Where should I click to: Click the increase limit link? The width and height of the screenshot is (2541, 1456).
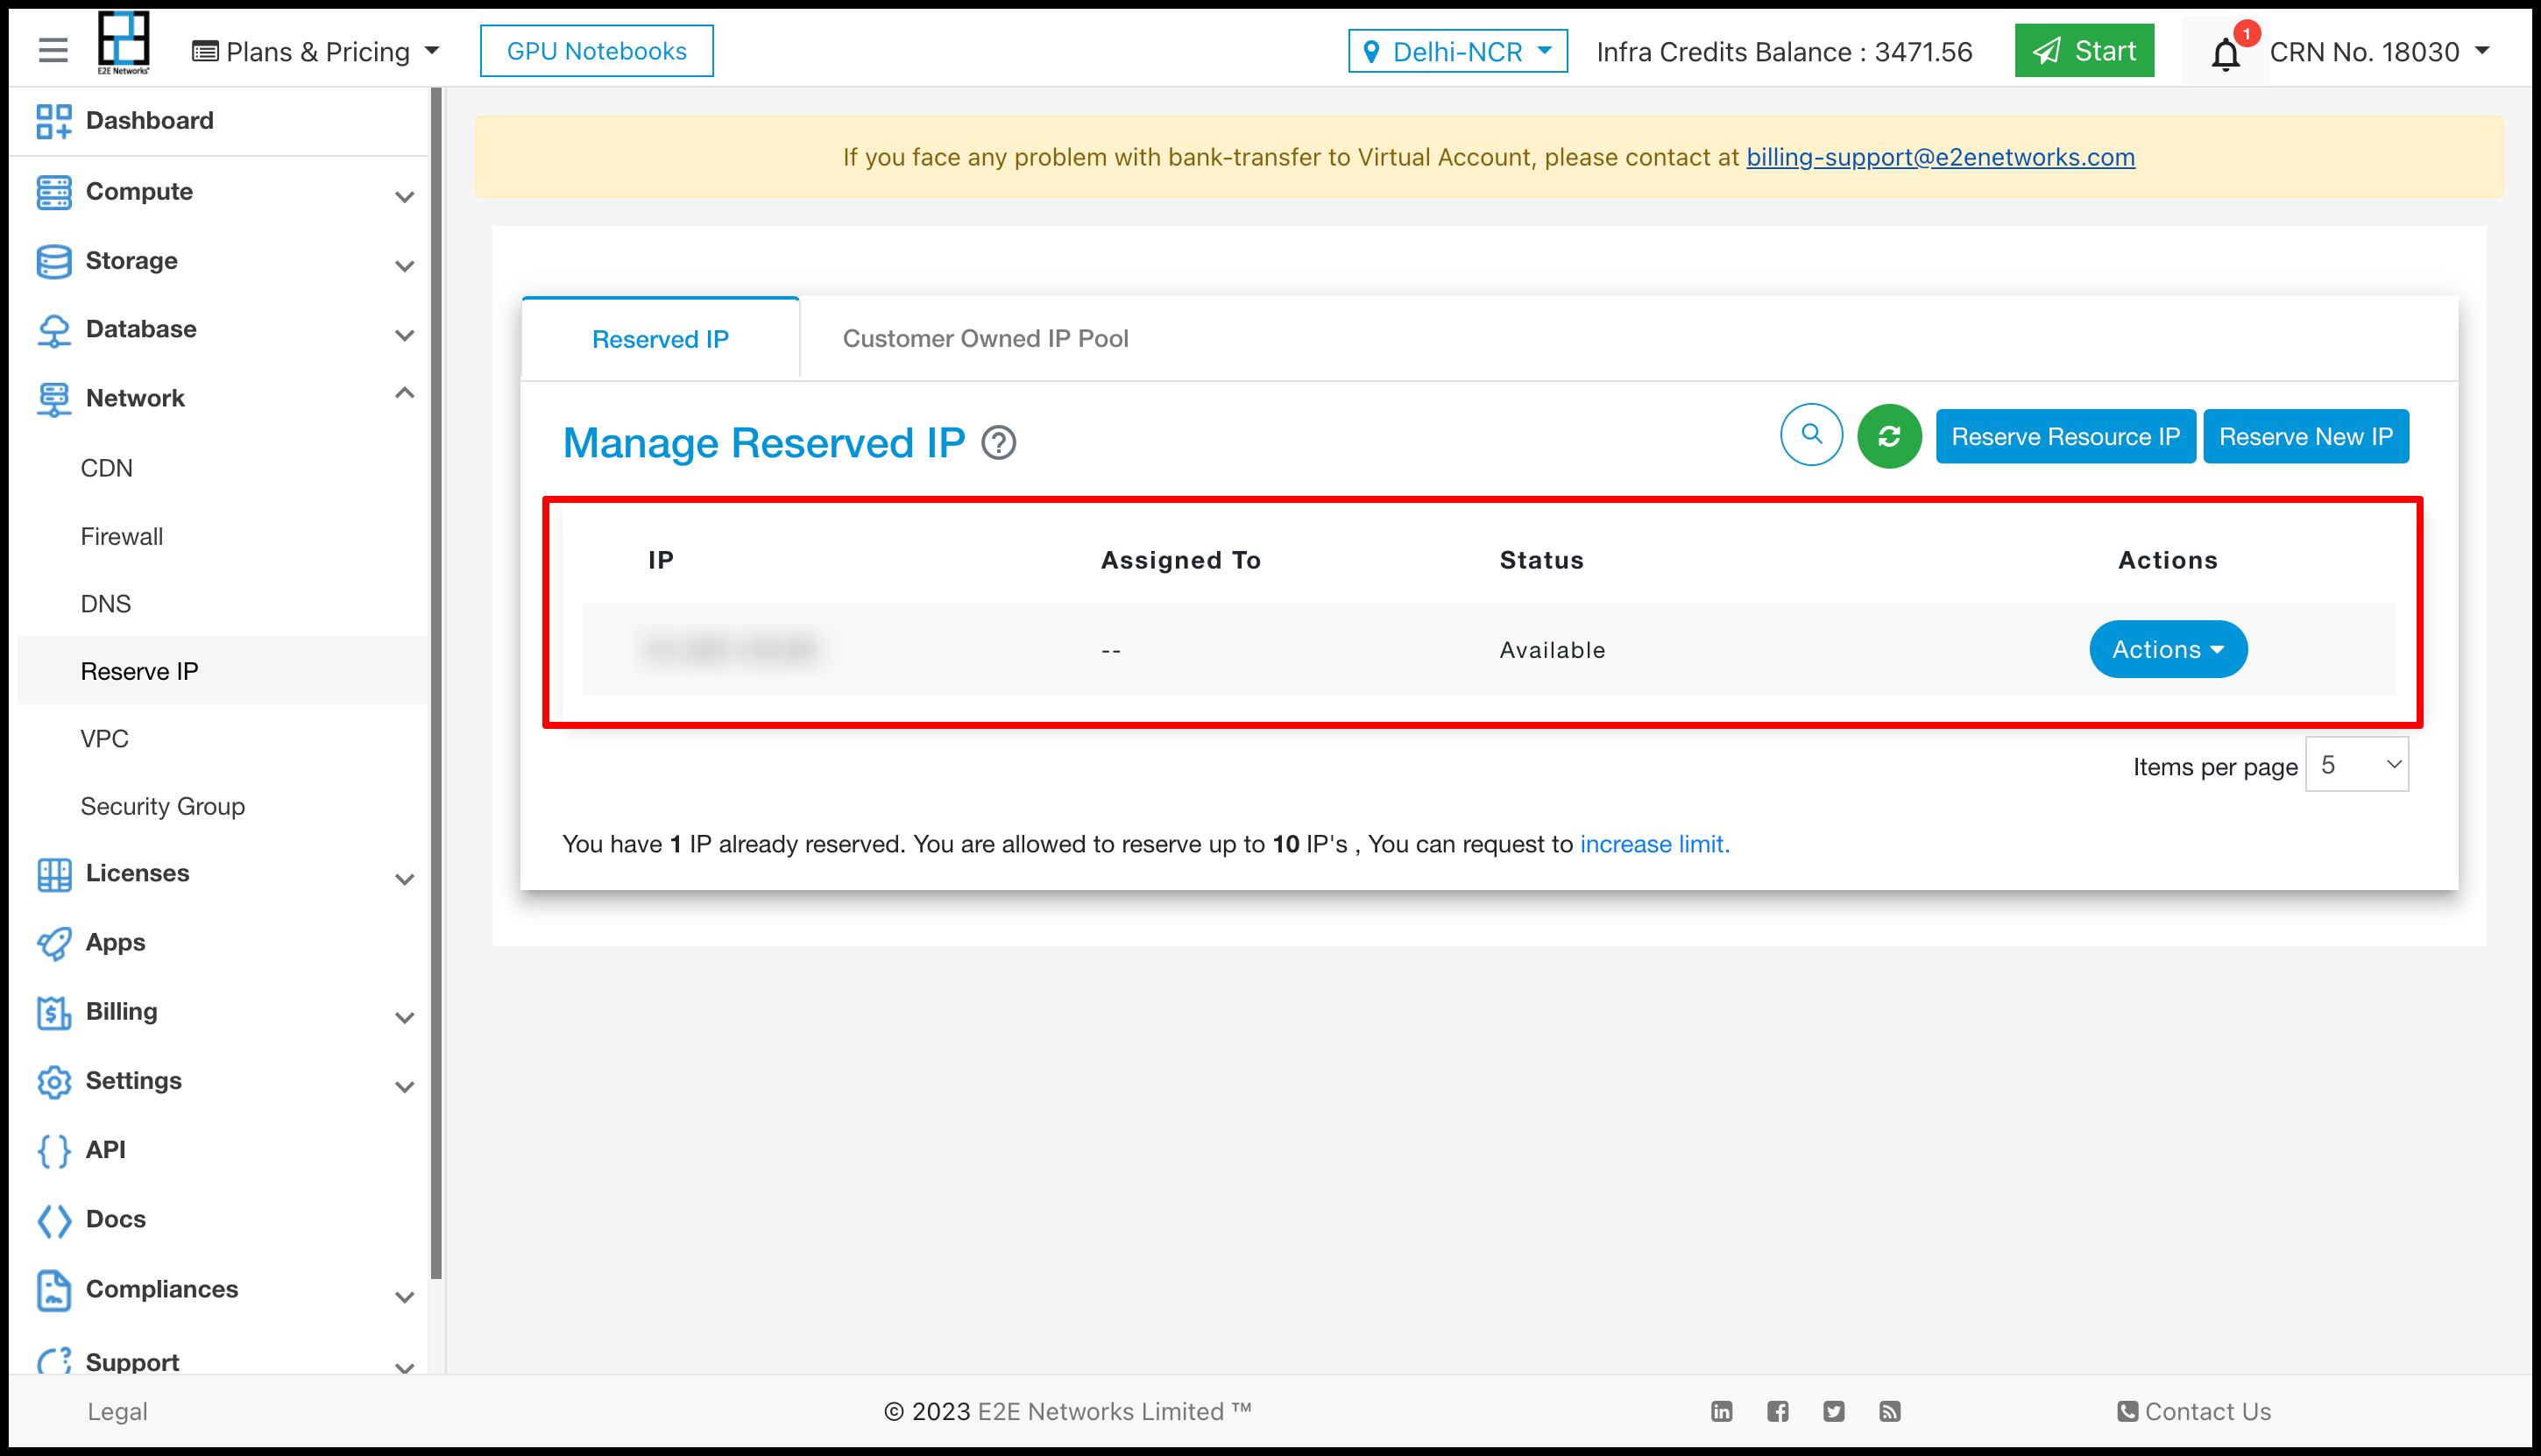click(1654, 844)
